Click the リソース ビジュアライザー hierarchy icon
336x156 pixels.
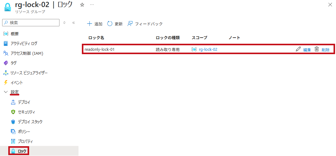pos(6,73)
